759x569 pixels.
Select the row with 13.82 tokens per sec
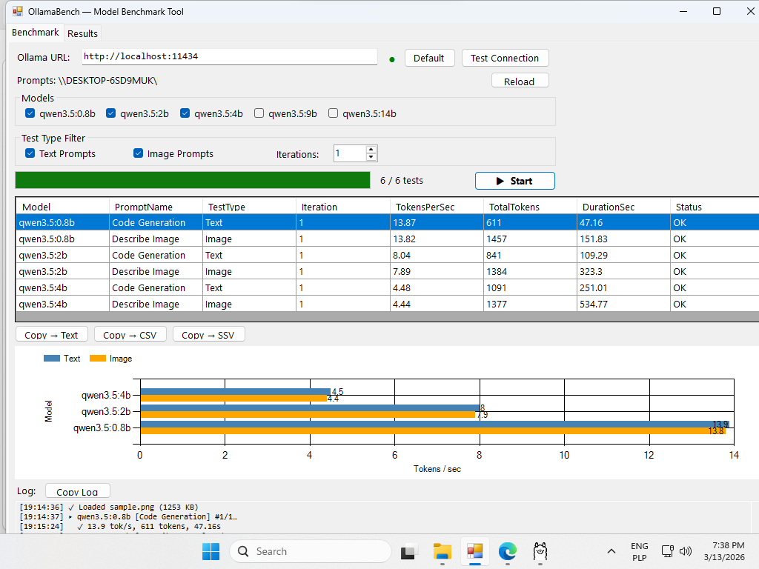coord(387,239)
